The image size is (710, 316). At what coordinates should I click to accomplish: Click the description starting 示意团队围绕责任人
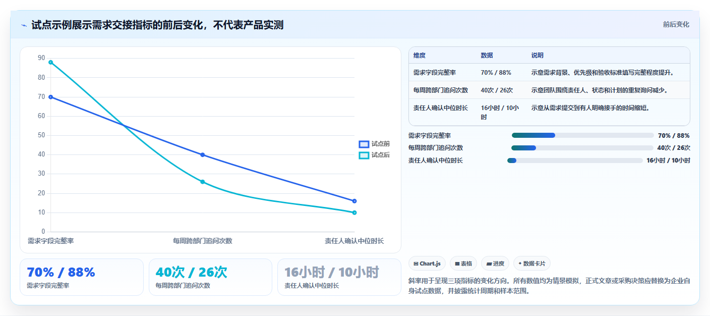600,90
